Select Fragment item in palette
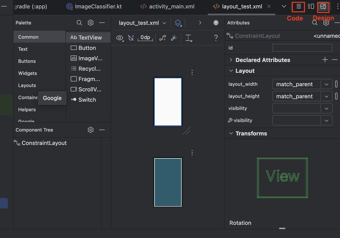Viewport: 340px width, 238px height. tap(88, 79)
